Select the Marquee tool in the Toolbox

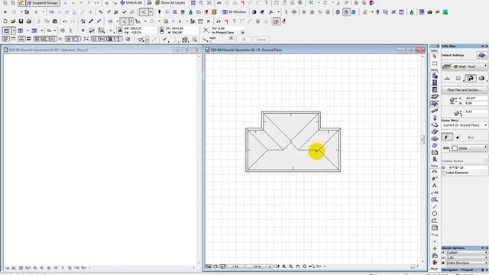click(x=435, y=63)
